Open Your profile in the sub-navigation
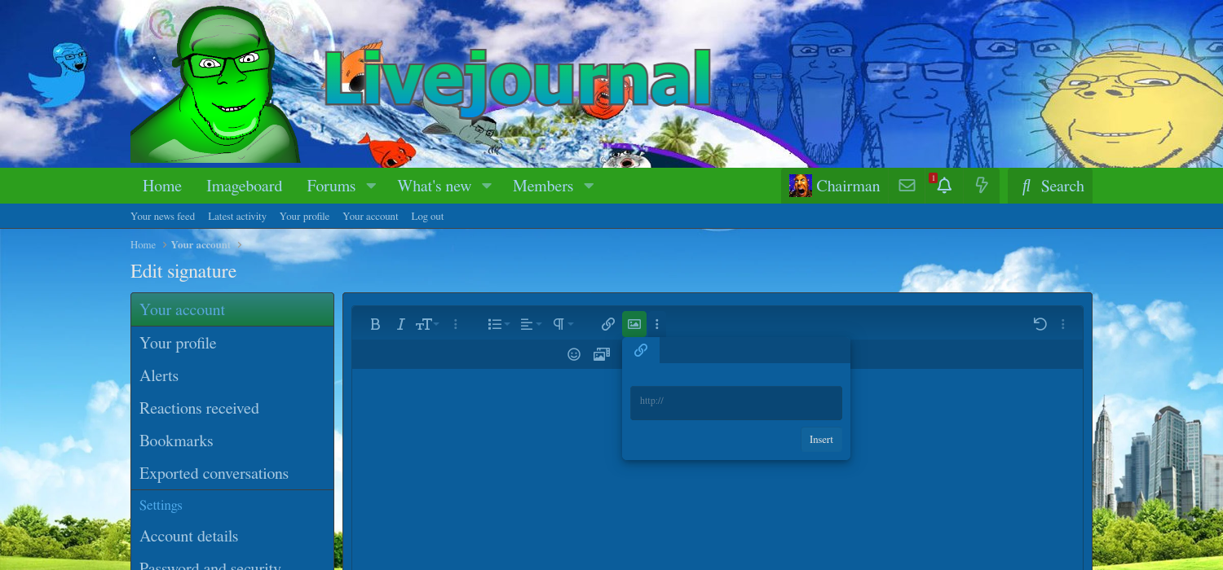Screen dimensions: 1223x570 click(x=304, y=217)
